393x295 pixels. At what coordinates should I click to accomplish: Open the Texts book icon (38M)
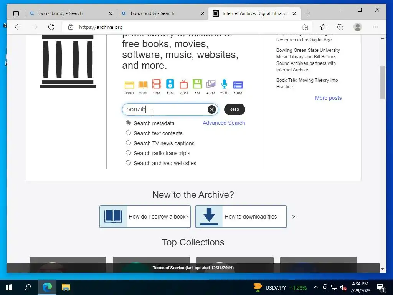(143, 85)
